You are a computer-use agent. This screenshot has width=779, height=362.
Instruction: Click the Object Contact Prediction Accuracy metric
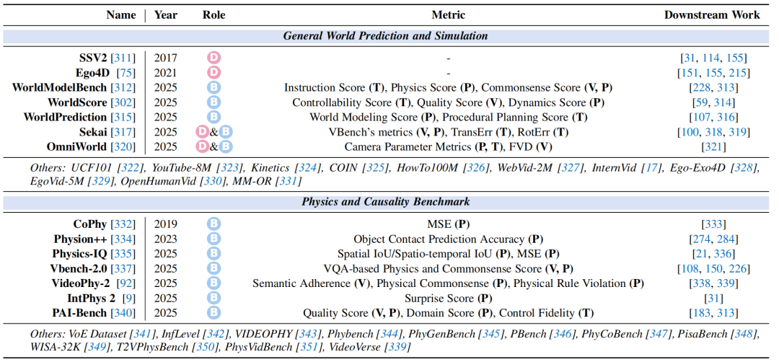click(x=448, y=239)
